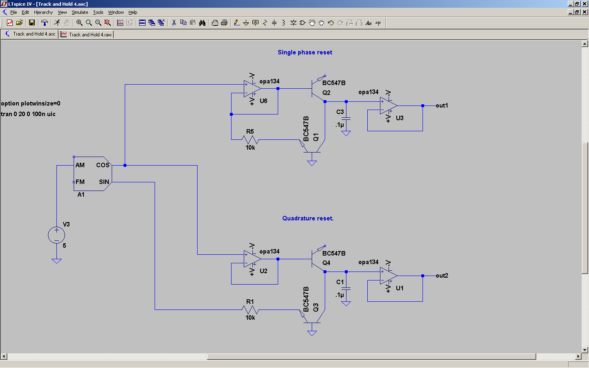Click the 'Quadrature reset.' text label
Screen dimensions: 589x368
coord(308,218)
